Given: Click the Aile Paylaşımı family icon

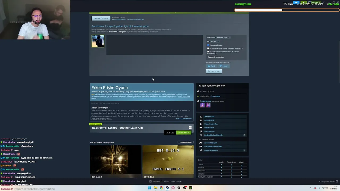Looking at the screenshot, I should tap(201, 131).
